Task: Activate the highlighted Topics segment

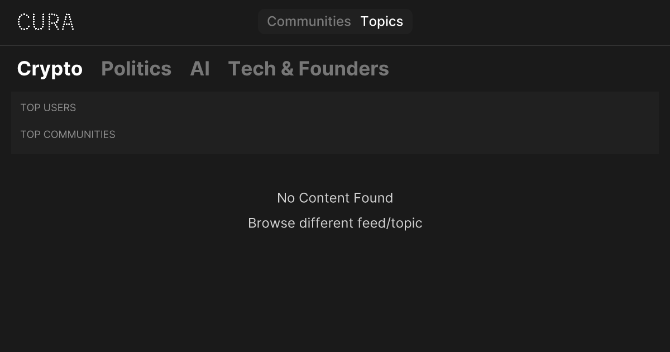Action: coord(381,22)
